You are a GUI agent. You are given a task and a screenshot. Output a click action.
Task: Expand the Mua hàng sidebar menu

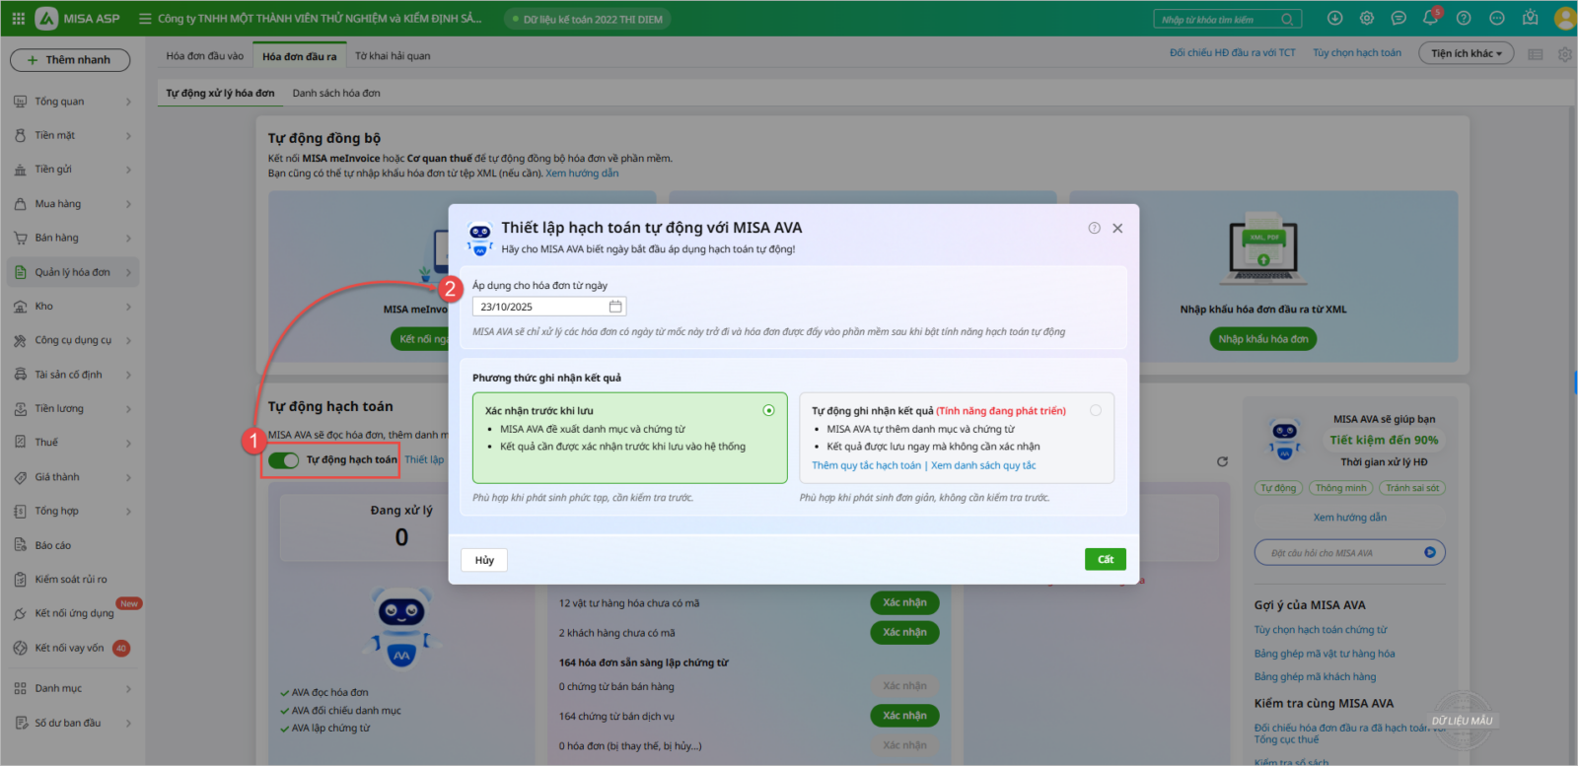[x=74, y=204]
